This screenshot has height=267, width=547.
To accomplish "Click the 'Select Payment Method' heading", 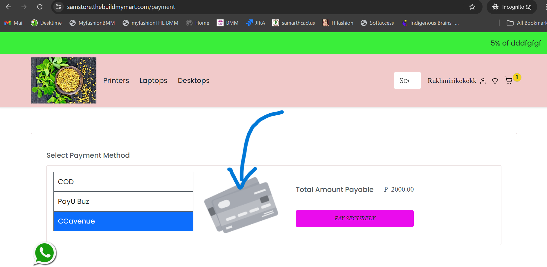I will point(88,155).
